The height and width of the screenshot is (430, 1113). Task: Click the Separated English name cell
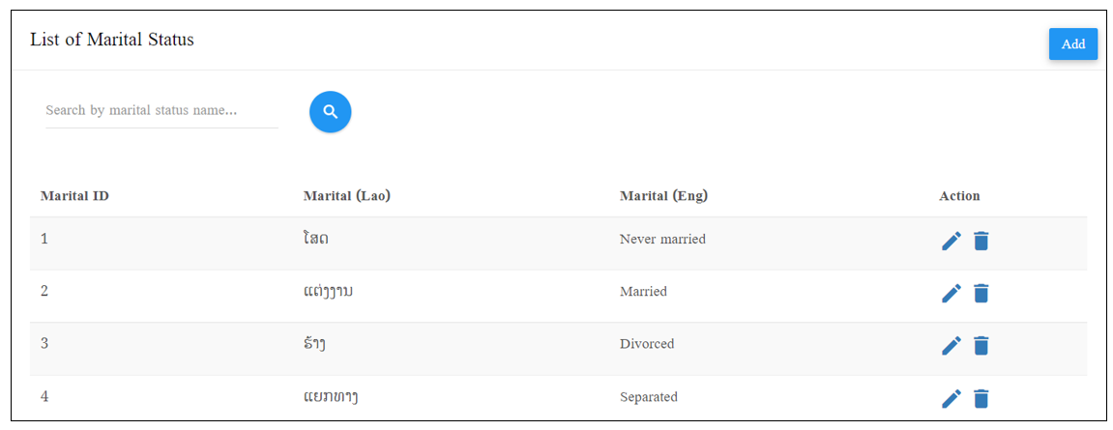(x=649, y=396)
